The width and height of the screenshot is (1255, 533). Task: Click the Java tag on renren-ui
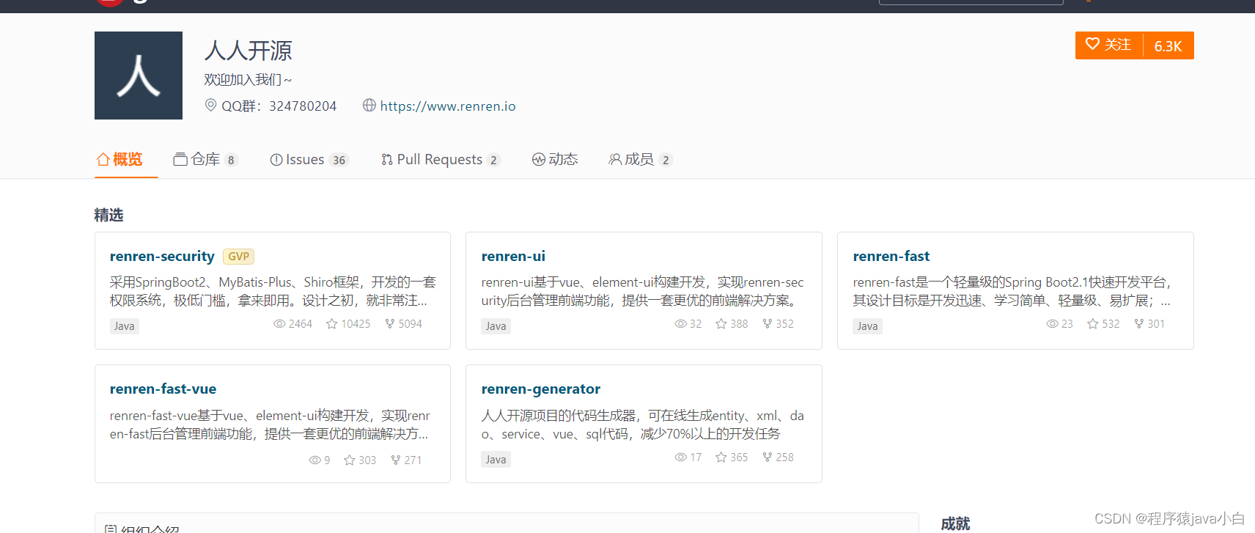496,326
